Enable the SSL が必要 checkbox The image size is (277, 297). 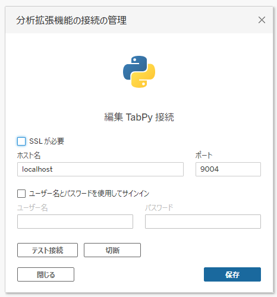[x=21, y=141]
